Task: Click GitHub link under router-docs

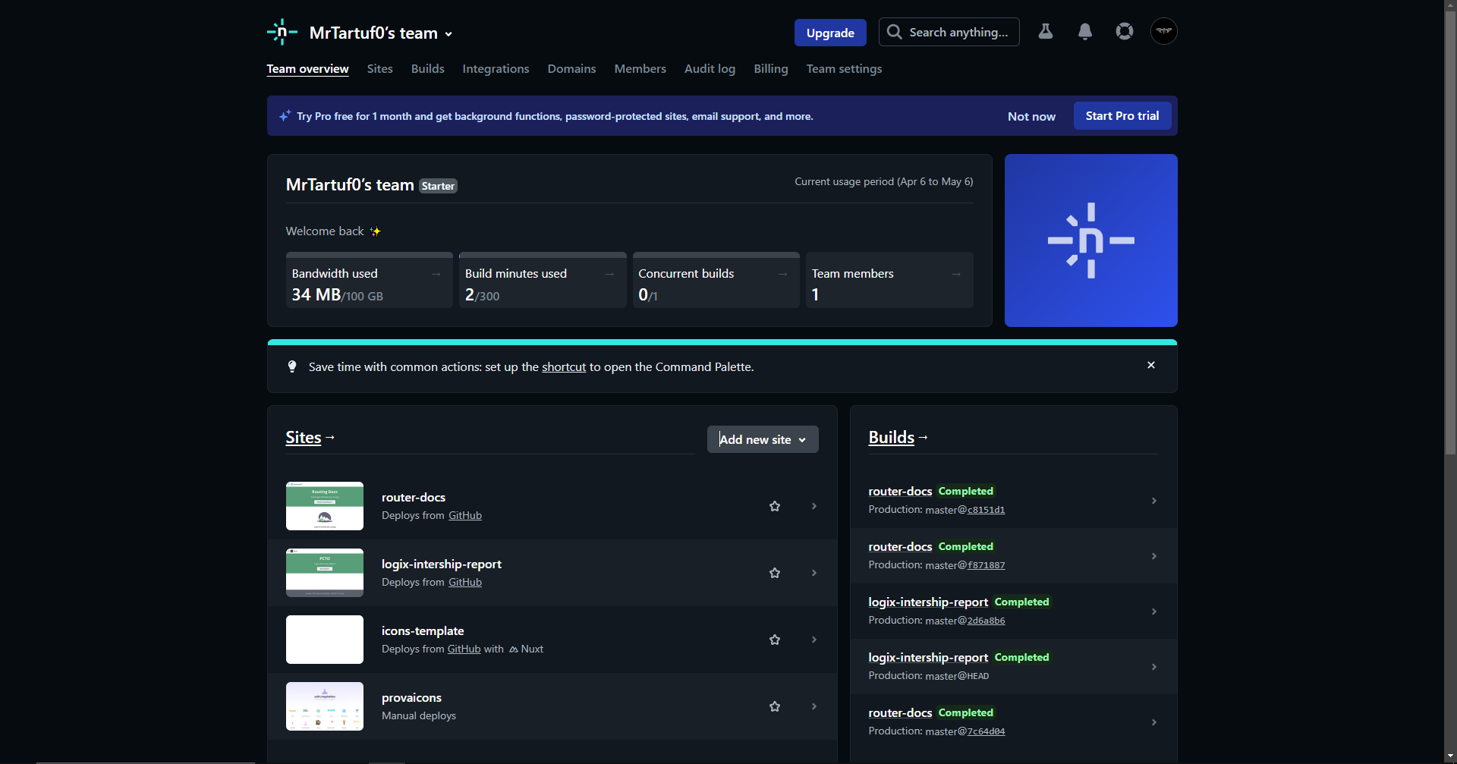Action: pos(465,516)
